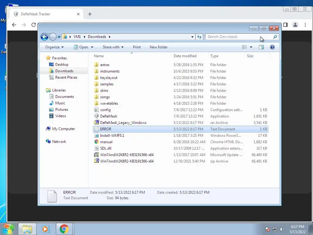The height and width of the screenshot is (235, 313).
Task: Select the samples folder icon
Action: pos(96,84)
